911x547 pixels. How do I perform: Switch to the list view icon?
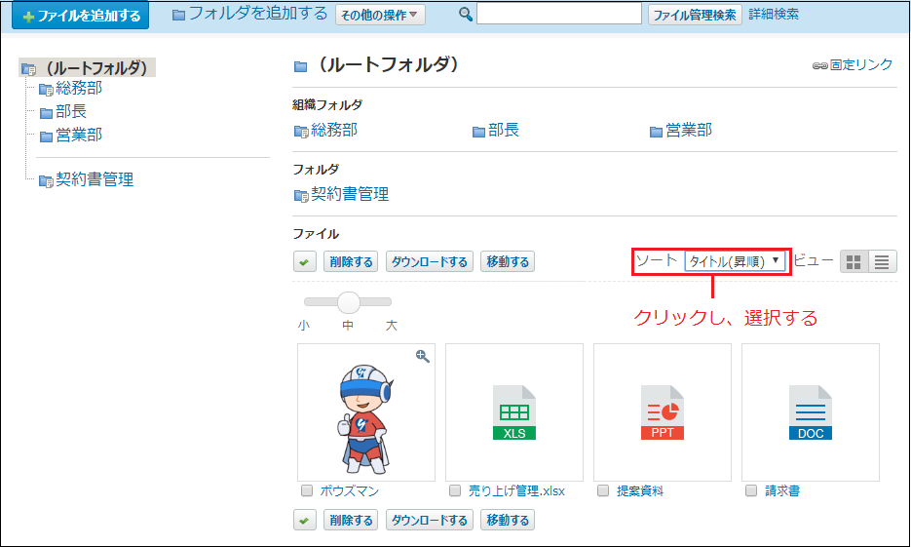click(882, 261)
